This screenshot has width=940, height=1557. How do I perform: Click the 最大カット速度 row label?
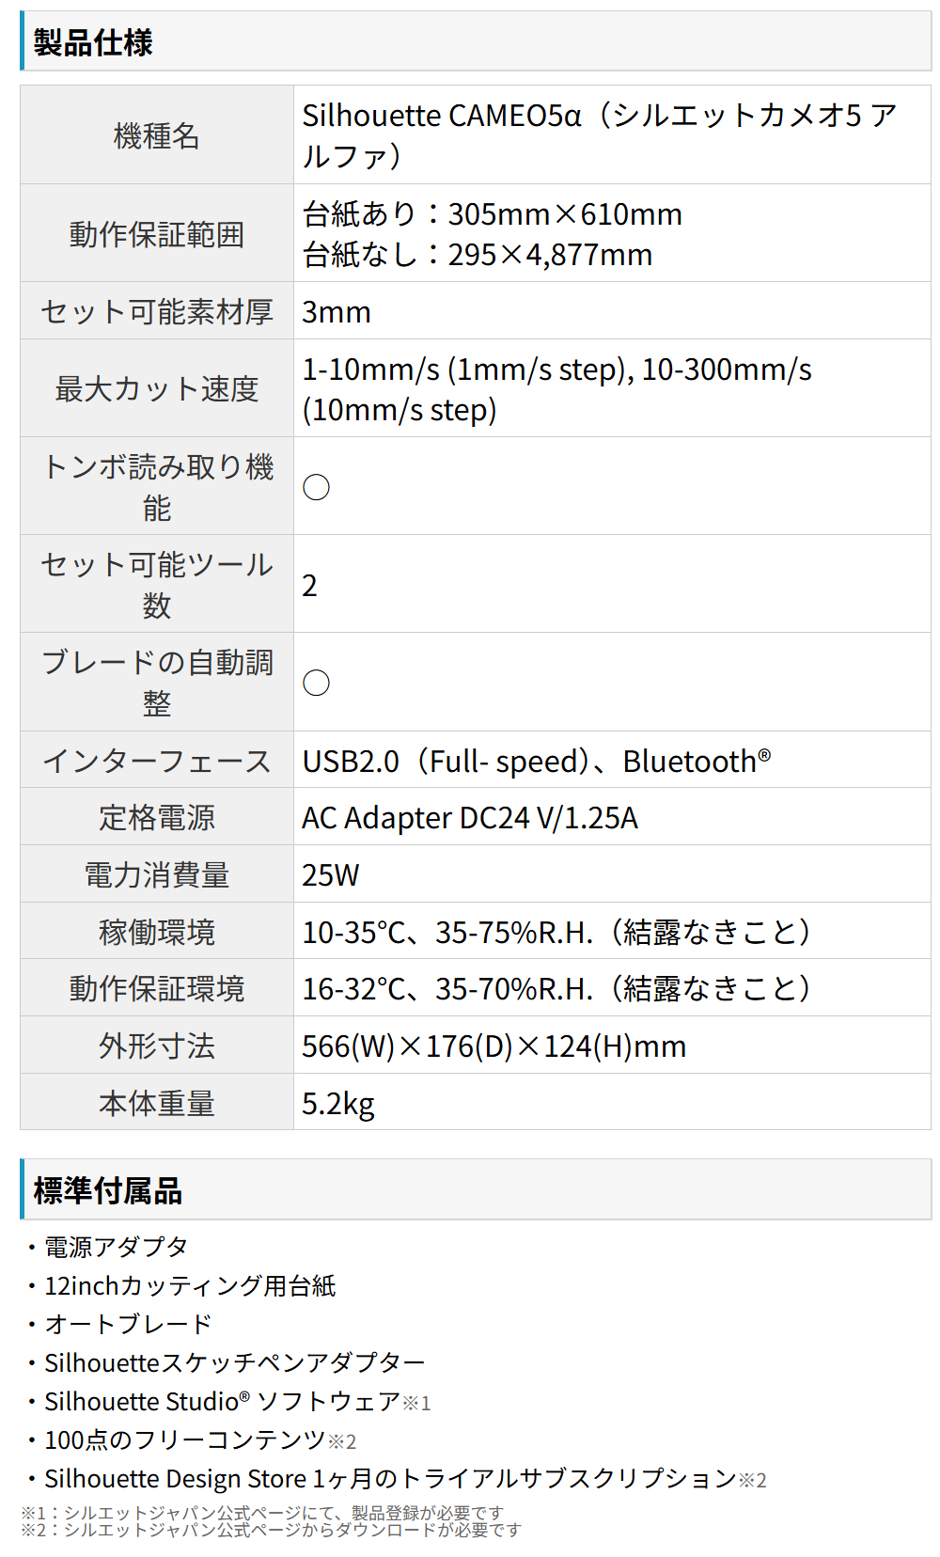[156, 388]
